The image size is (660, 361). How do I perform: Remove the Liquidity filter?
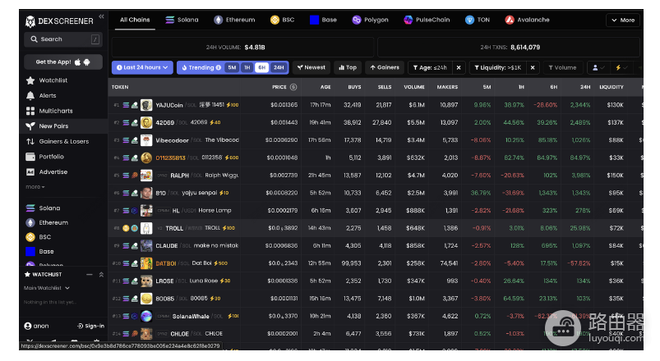pyautogui.click(x=533, y=67)
